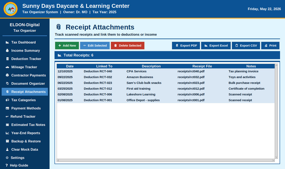Click the Toys and activities note

[242, 77]
